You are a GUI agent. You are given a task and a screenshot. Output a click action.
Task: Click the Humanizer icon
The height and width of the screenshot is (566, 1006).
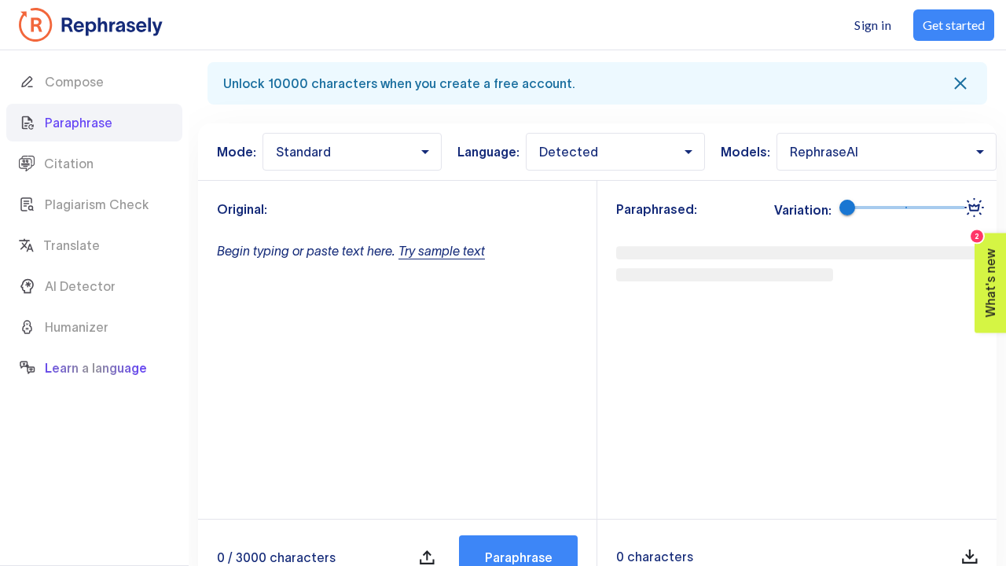(27, 327)
